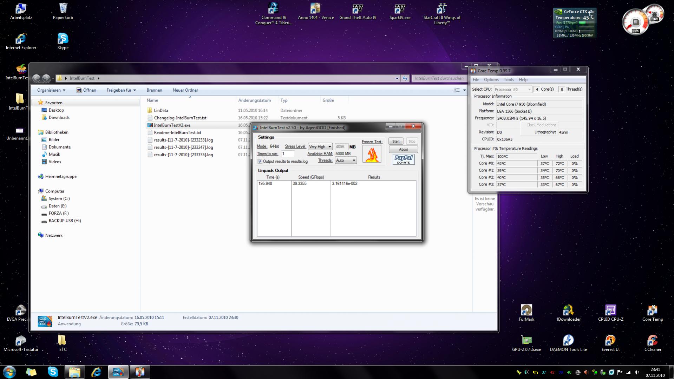This screenshot has width=674, height=379.
Task: Select Netzwerk in the Explorer sidebar
Action: click(54, 236)
